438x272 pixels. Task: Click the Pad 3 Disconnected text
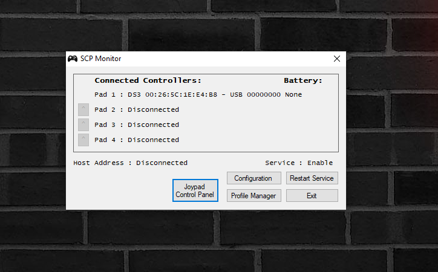pos(137,125)
